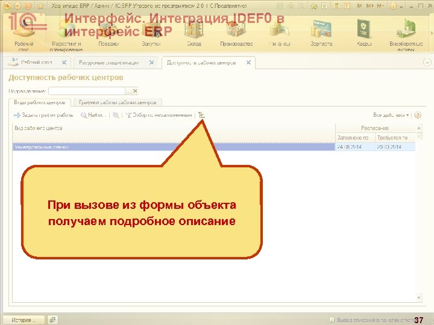The height and width of the screenshot is (325, 434).
Task: Switch to the Ресурсные спецификации tab
Action: pos(109,63)
